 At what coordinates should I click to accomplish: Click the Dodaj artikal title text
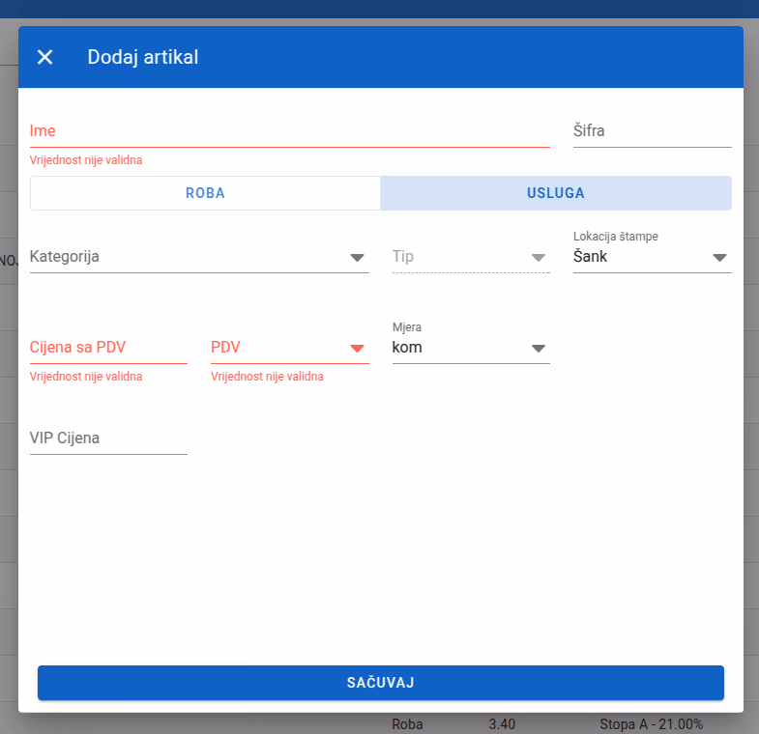tap(143, 57)
